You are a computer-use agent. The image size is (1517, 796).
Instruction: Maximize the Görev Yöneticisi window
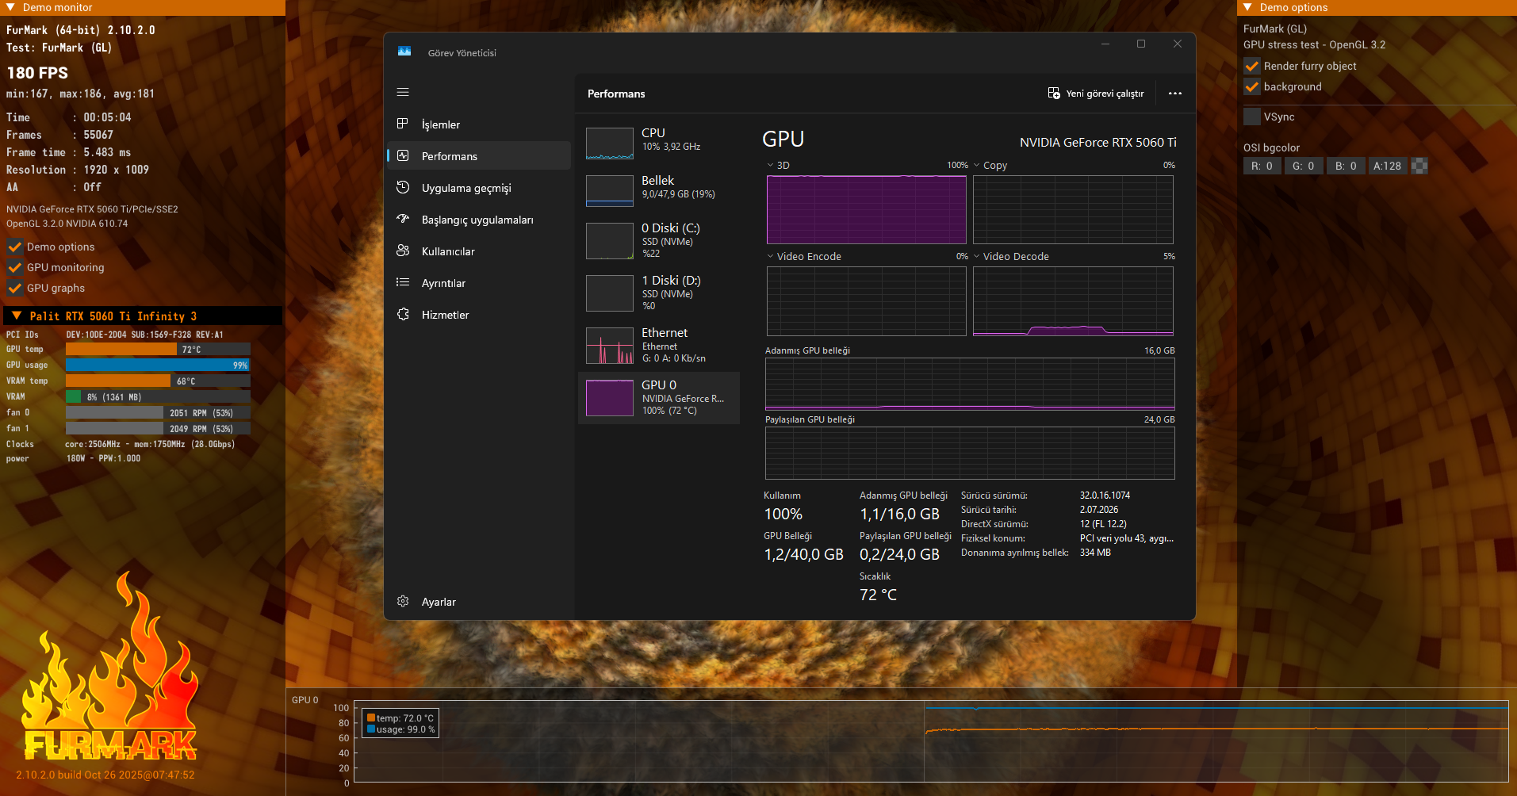click(x=1141, y=44)
